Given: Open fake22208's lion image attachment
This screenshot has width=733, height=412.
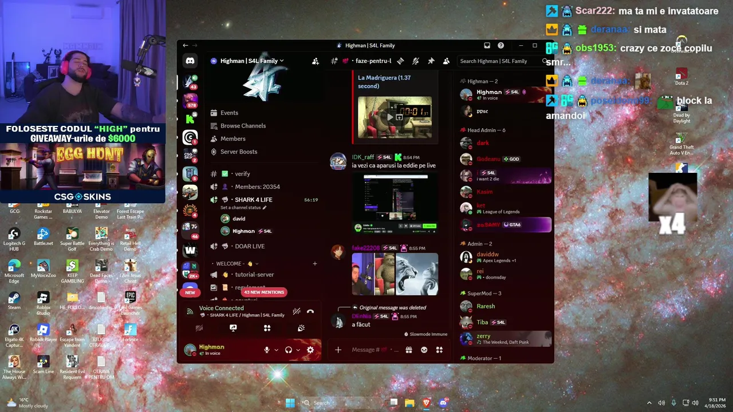Looking at the screenshot, I should 416,274.
